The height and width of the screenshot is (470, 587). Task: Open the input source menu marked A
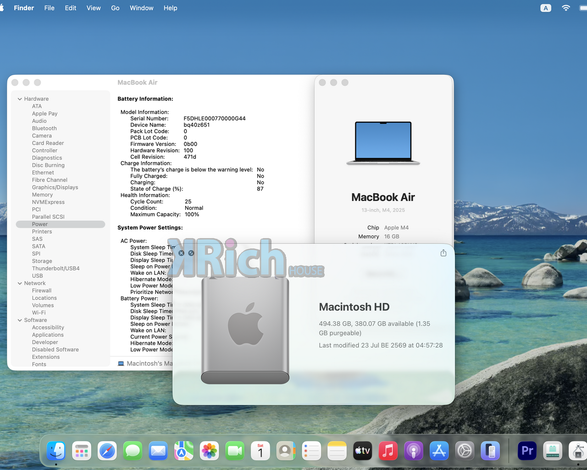(x=546, y=8)
